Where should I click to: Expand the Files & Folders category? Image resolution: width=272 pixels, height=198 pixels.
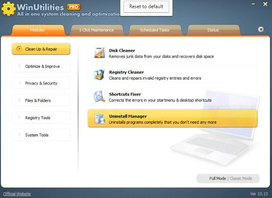coord(41,100)
